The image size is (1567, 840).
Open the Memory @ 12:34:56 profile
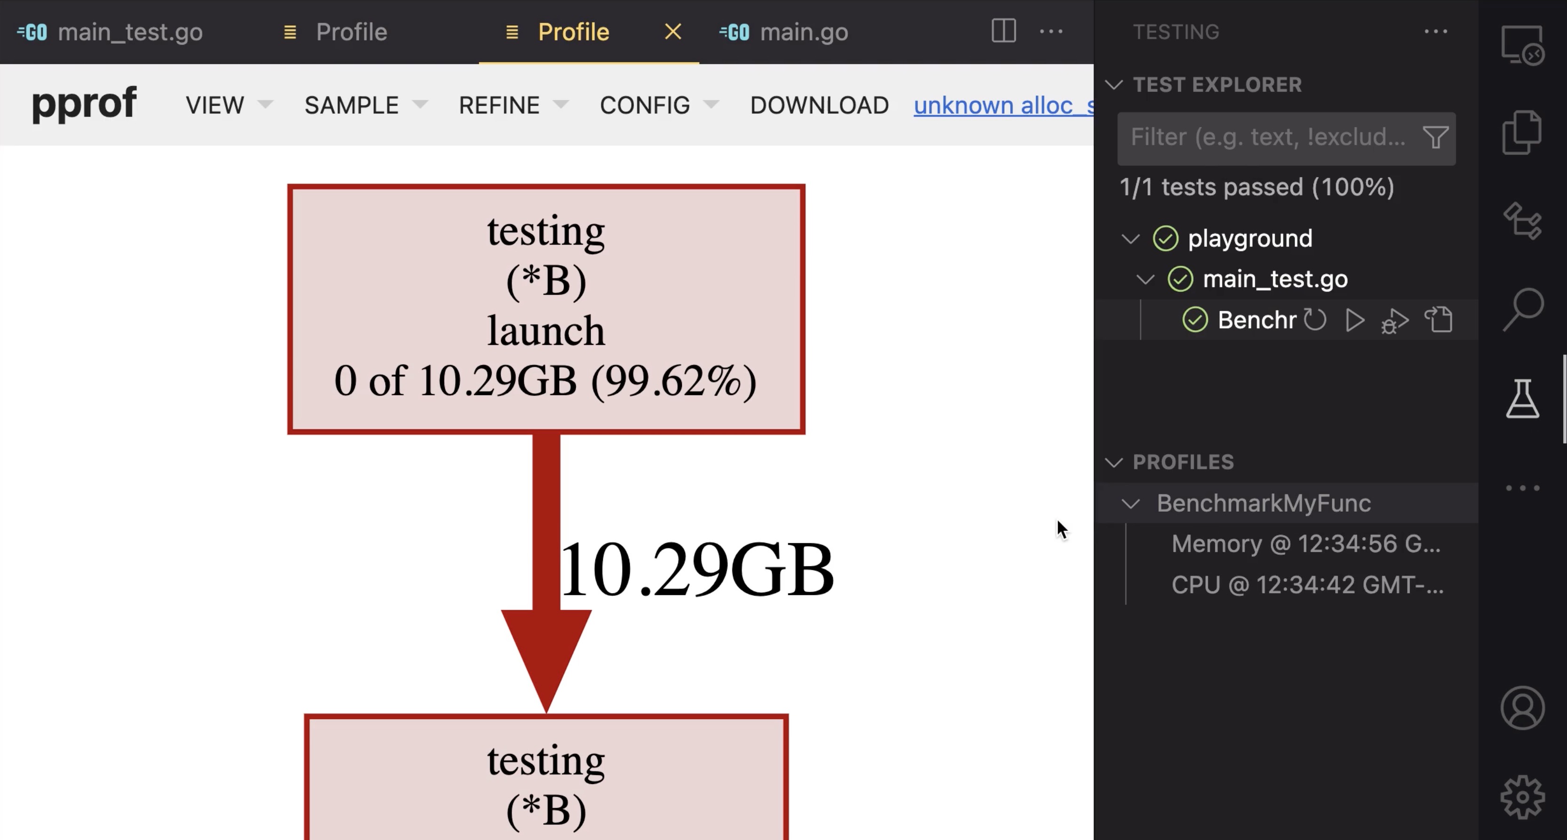(x=1306, y=544)
